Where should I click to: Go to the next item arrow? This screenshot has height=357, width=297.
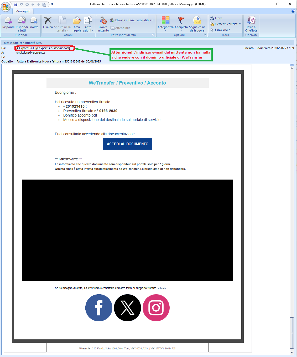coord(39,4)
